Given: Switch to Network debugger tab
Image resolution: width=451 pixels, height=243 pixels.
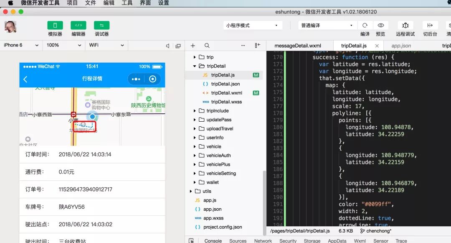Looking at the screenshot, I should (263, 240).
